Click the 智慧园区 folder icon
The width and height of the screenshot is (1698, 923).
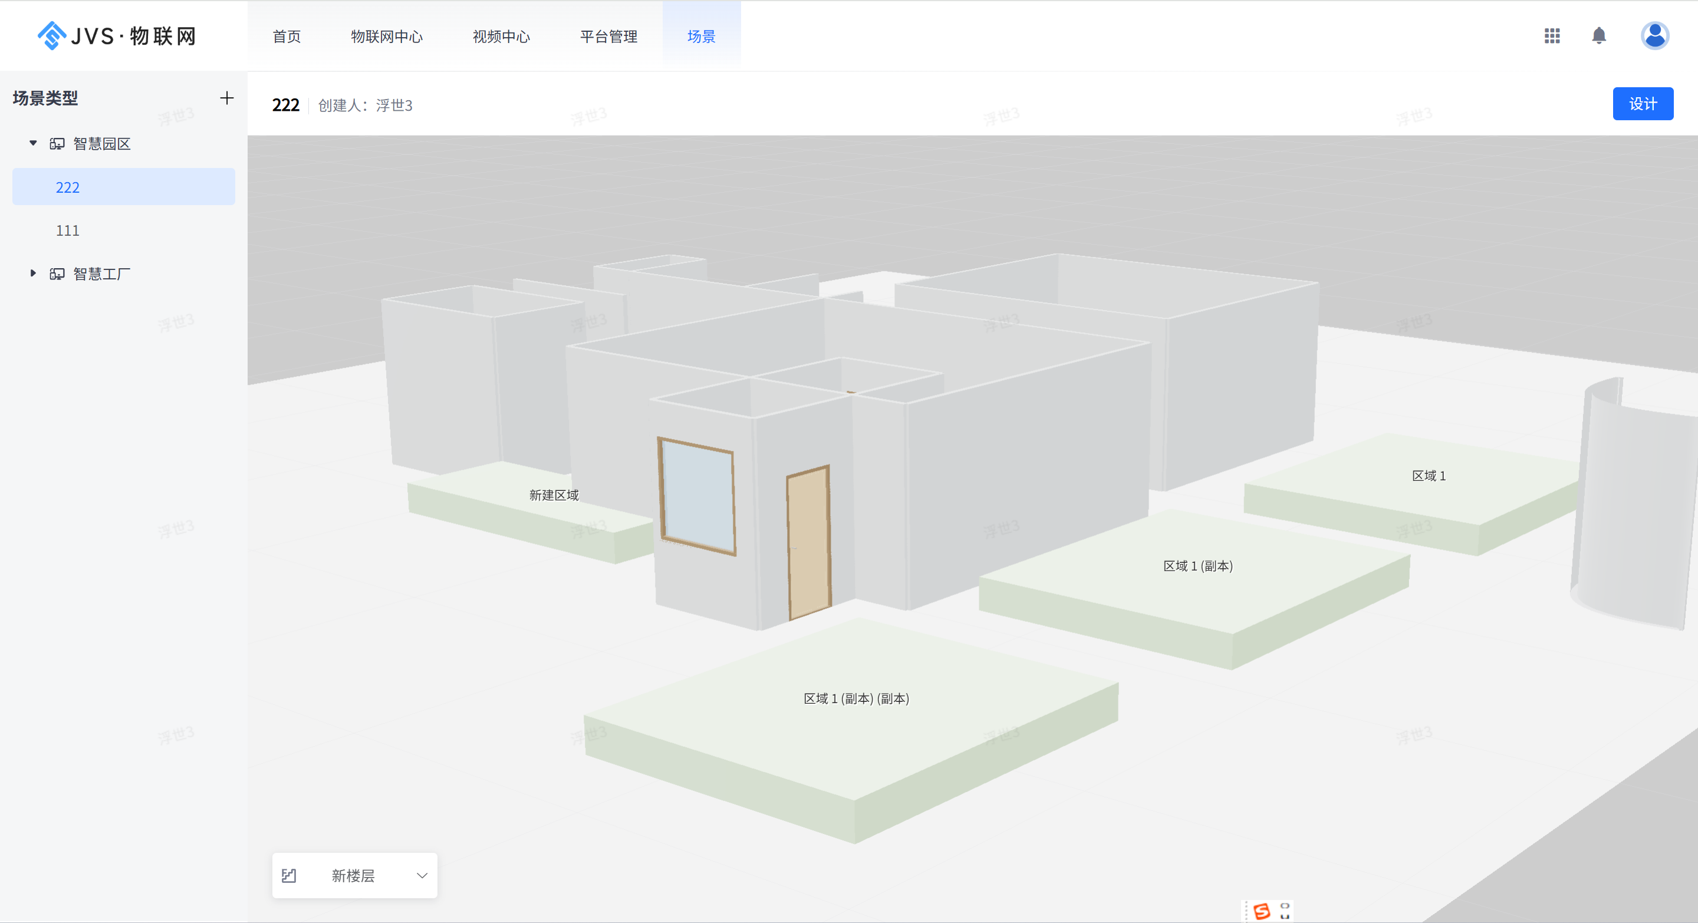(x=57, y=144)
